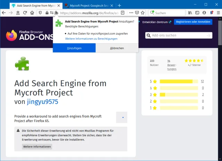Click Abbrechen to cancel installation
Viewport: 222px width, 161px height.
coord(117,48)
